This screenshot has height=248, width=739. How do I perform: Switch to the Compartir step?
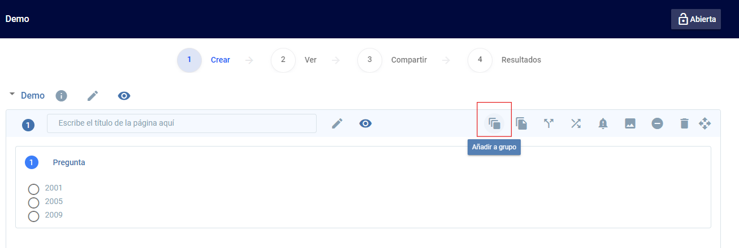(370, 60)
